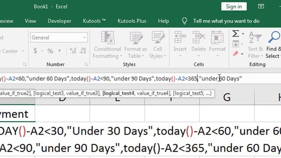Open the Sort & Filter menu
The image size is (281, 158).
point(256,45)
